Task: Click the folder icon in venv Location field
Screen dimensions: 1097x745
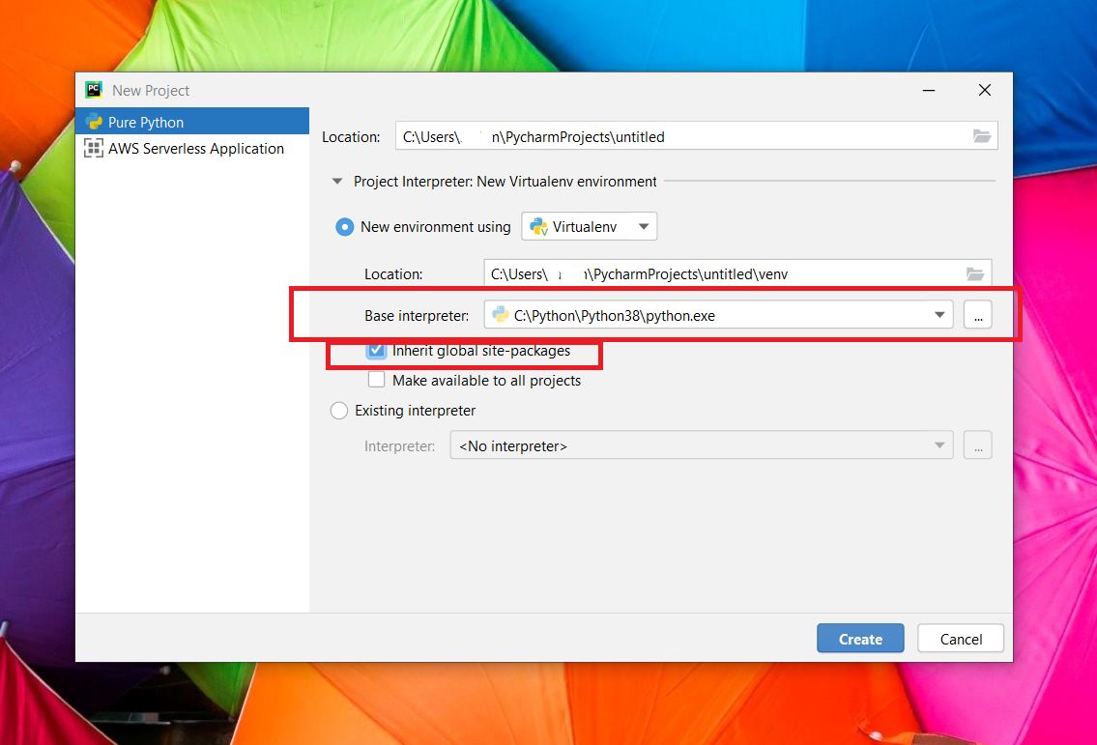Action: click(975, 274)
